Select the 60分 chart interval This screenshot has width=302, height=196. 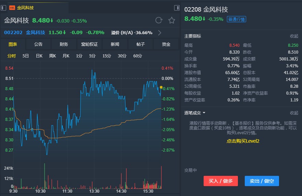[137, 56]
